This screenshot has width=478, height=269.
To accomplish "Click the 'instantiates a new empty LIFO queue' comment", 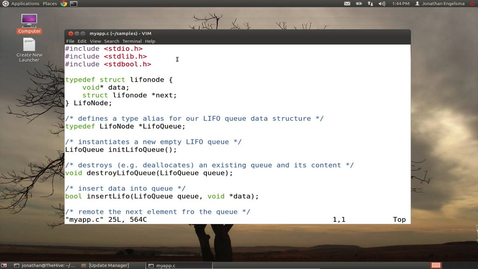I will [x=153, y=142].
